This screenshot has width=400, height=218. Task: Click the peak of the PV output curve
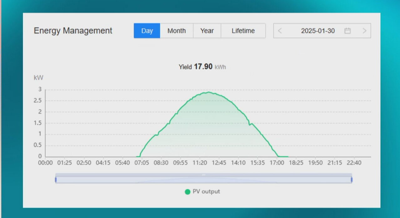tap(208, 92)
